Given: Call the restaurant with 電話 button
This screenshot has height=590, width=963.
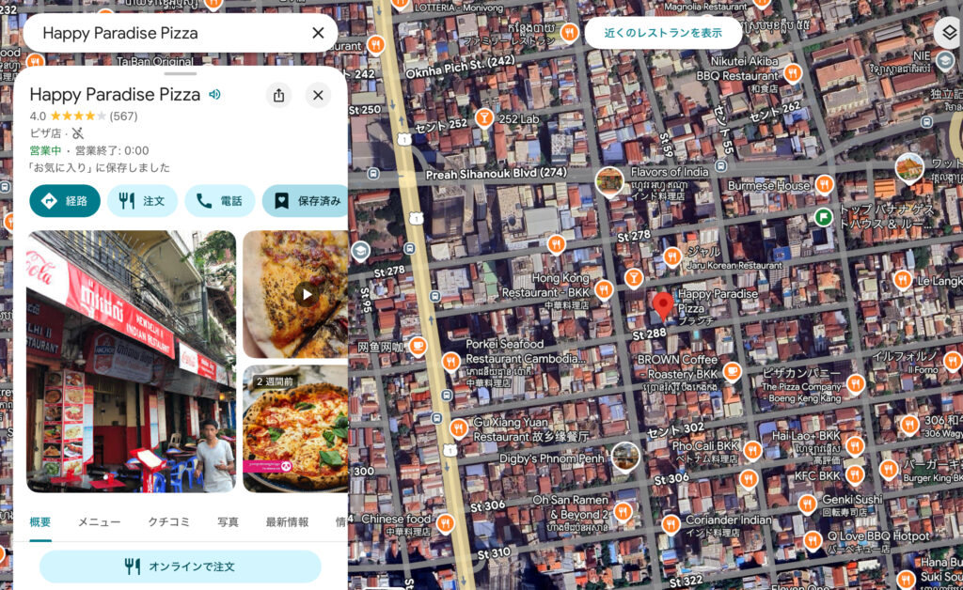Looking at the screenshot, I should click(x=220, y=200).
